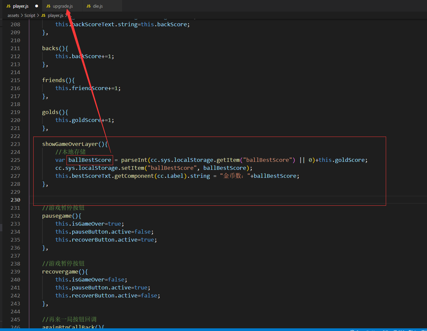This screenshot has height=331, width=427.
Task: Open the die.js editor tab
Action: tap(97, 6)
